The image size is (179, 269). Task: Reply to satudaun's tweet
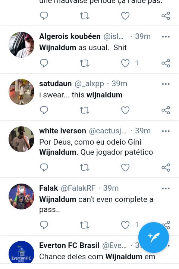click(44, 110)
